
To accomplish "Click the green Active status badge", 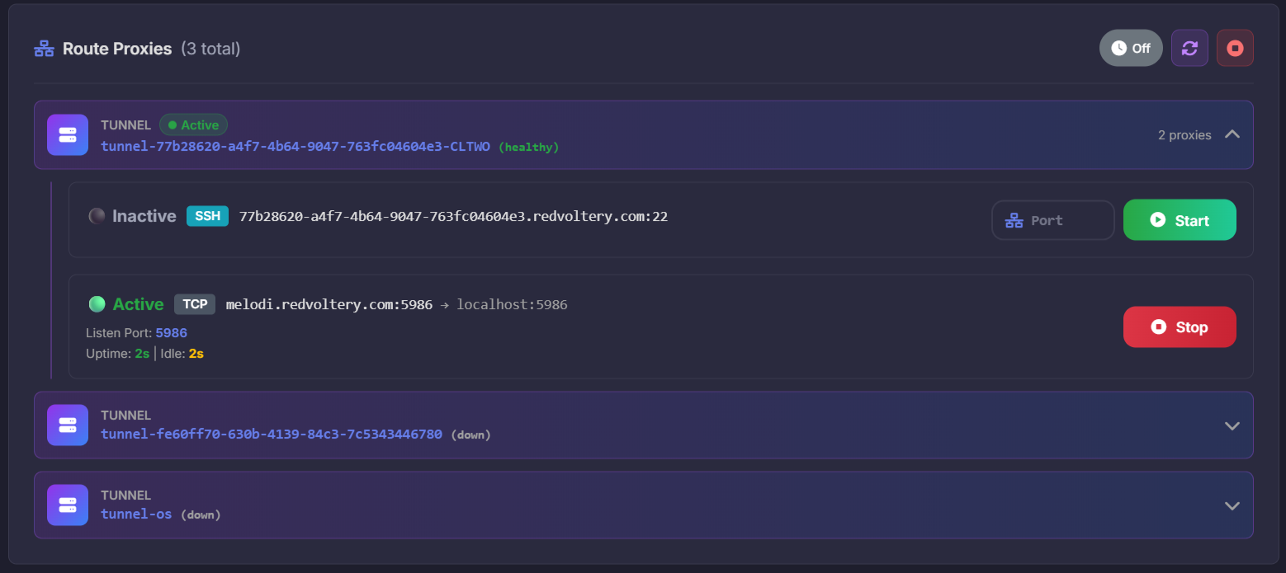I will point(193,125).
